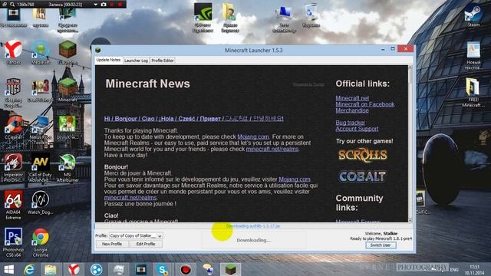Switch to Minecraft launcher taskbar icon
Screen dimensions: 491x276
(x=230, y=269)
